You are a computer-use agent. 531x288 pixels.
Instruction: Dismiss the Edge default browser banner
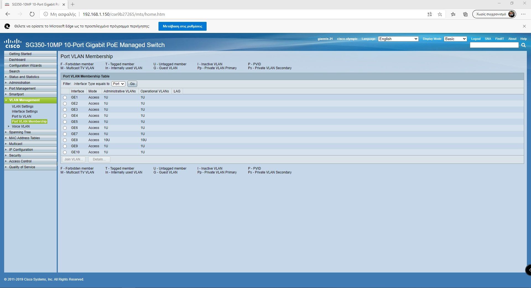pos(524,26)
